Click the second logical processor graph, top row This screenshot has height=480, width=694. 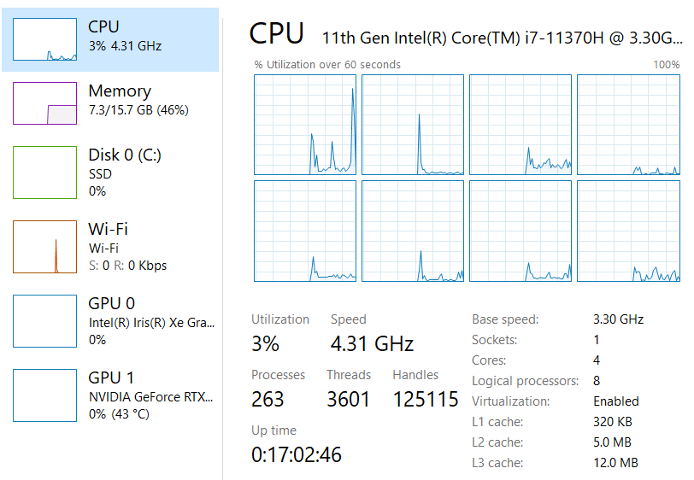tap(413, 125)
